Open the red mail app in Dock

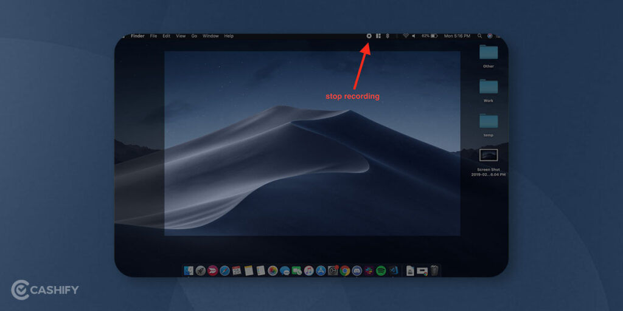[x=212, y=270]
